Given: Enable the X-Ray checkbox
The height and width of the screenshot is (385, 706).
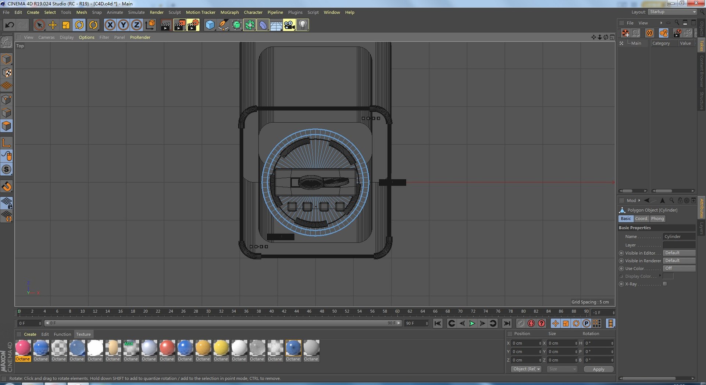Looking at the screenshot, I should (x=665, y=284).
